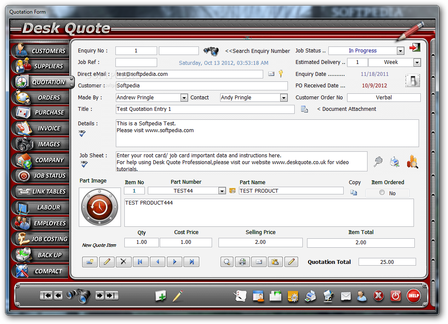Open the Back Up utility

pyautogui.click(x=40, y=255)
